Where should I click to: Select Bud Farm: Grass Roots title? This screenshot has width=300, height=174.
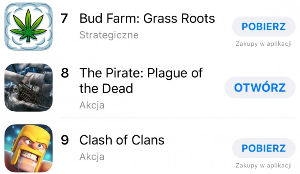tap(147, 19)
